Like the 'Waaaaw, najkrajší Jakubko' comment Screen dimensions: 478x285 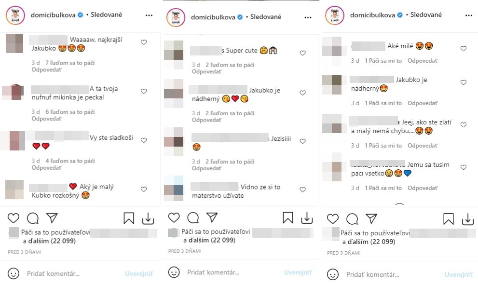point(144,42)
